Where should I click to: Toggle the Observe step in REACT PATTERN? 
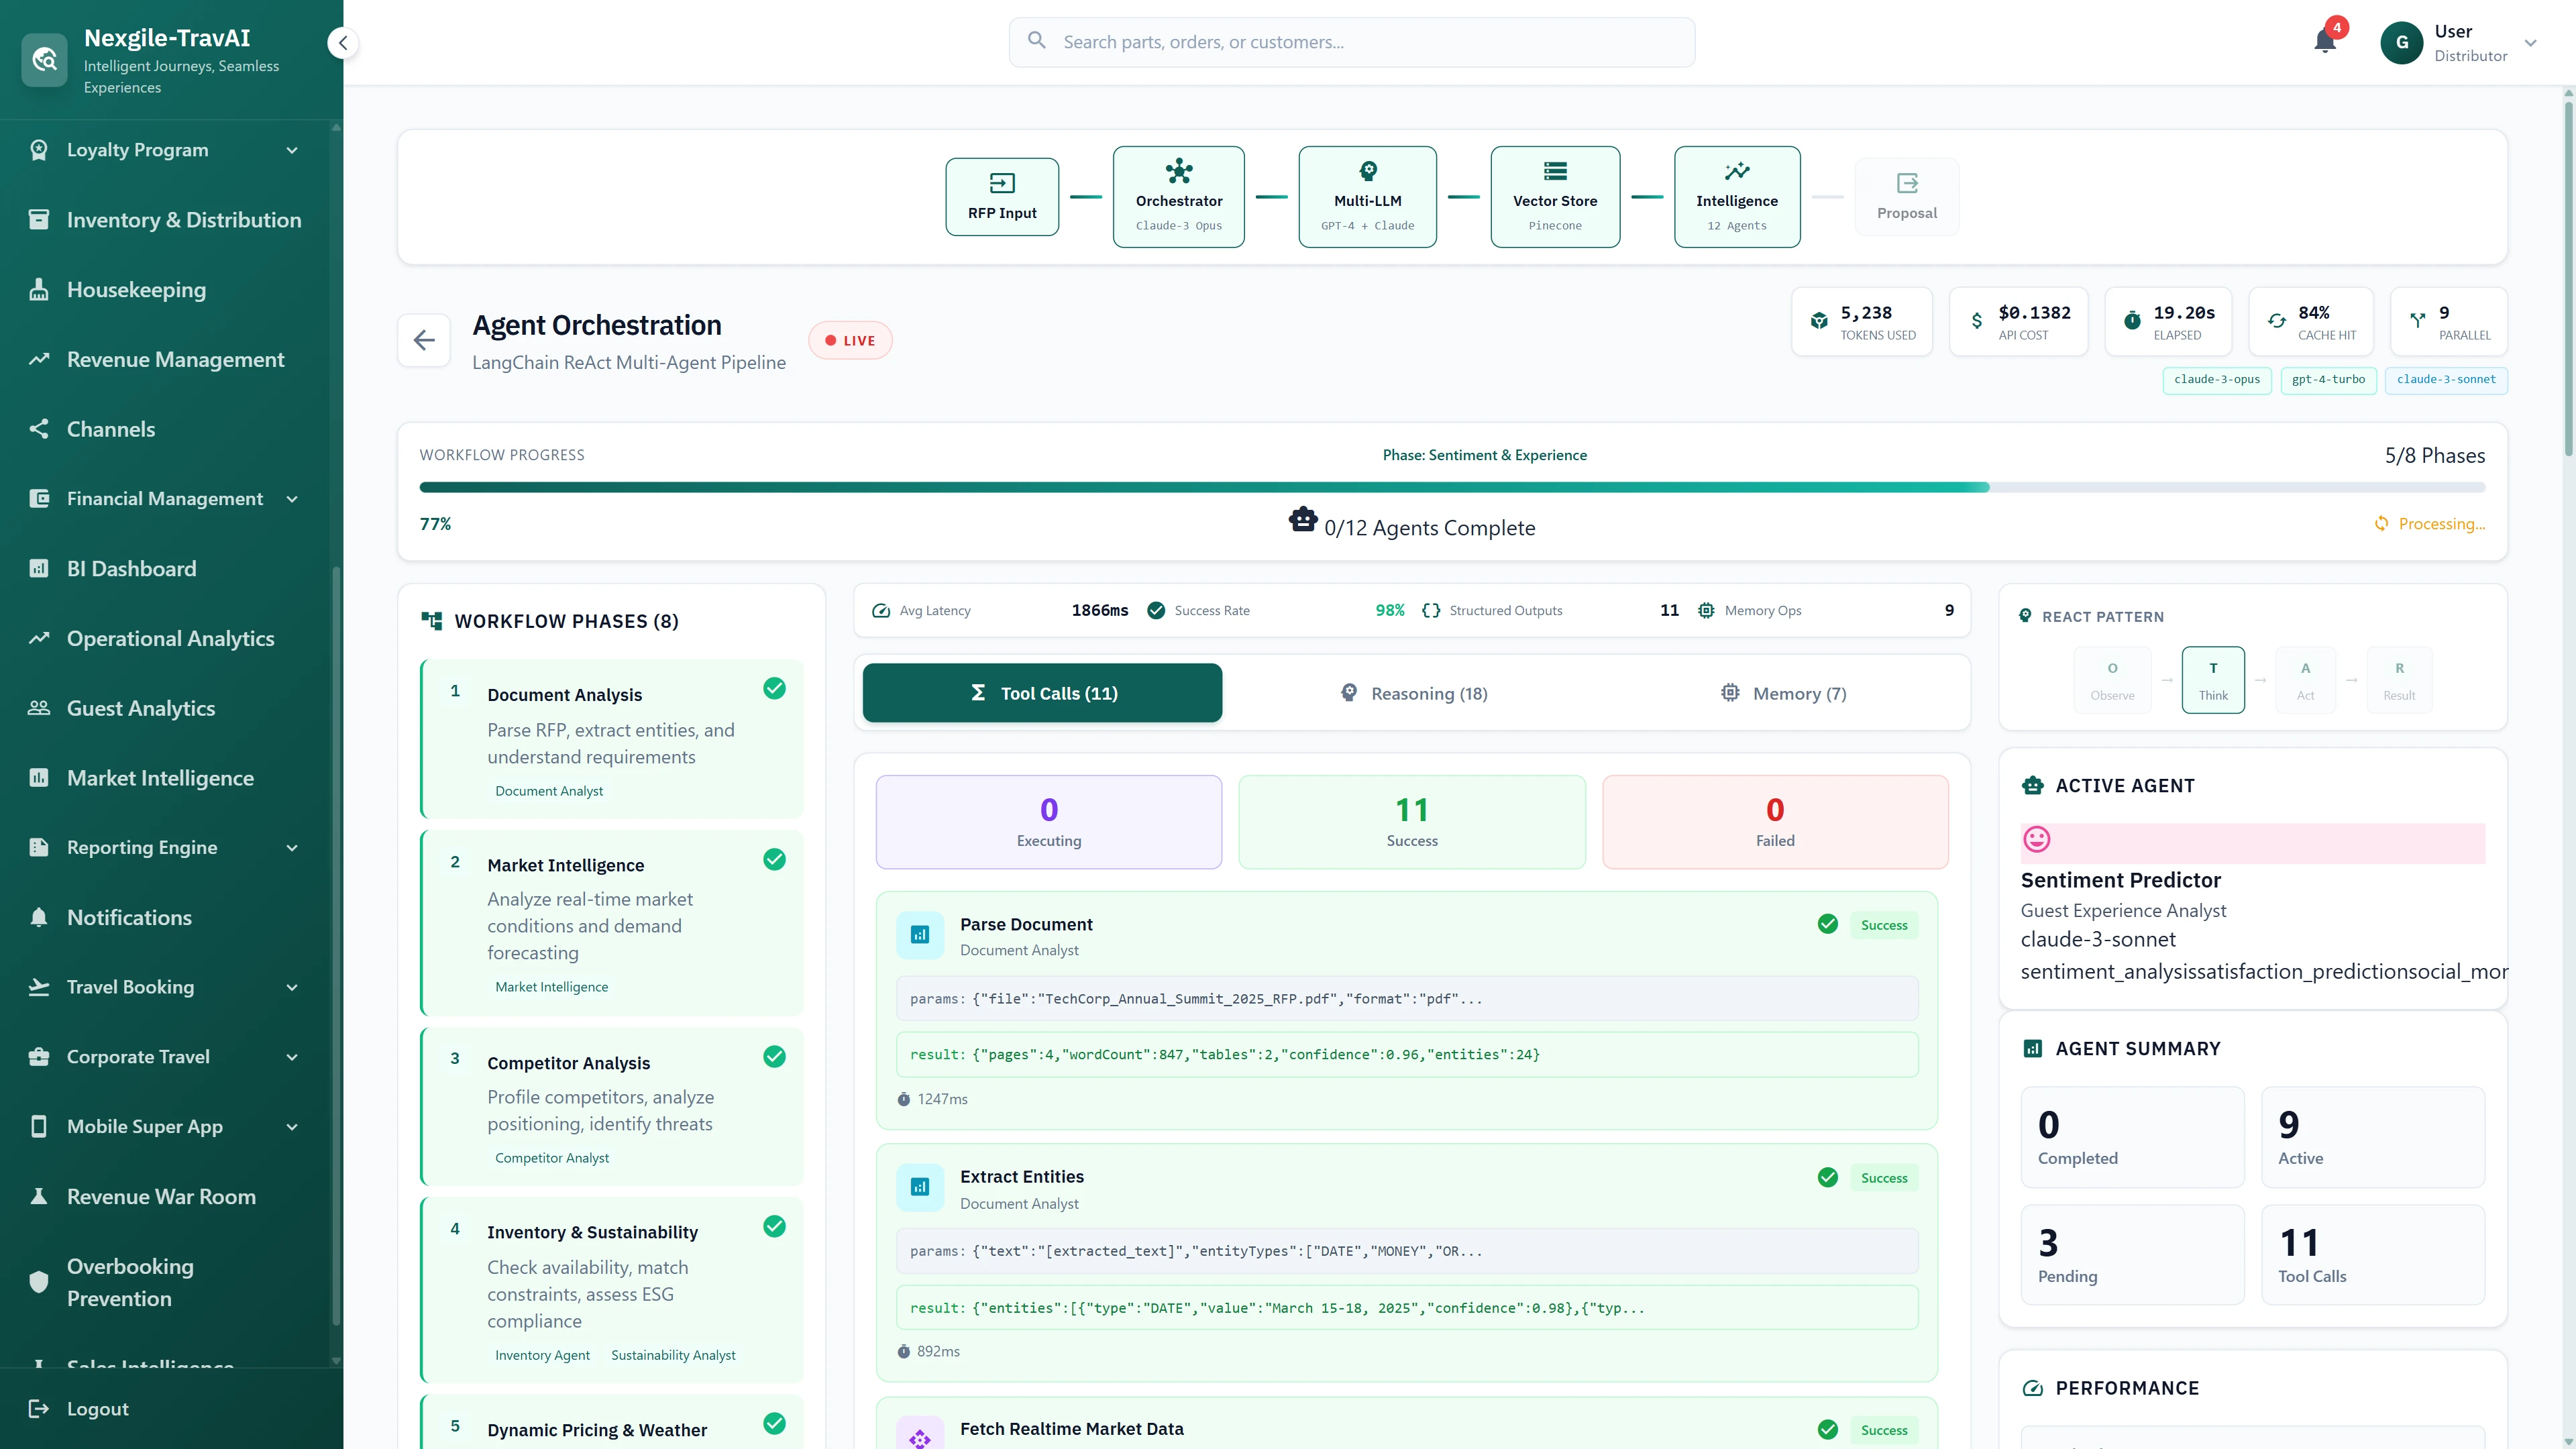(x=2112, y=679)
